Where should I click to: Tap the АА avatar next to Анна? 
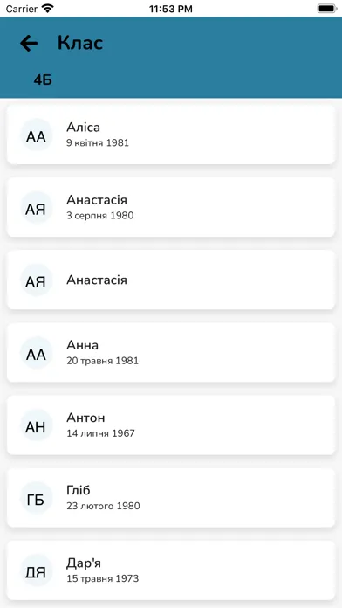coord(36,353)
